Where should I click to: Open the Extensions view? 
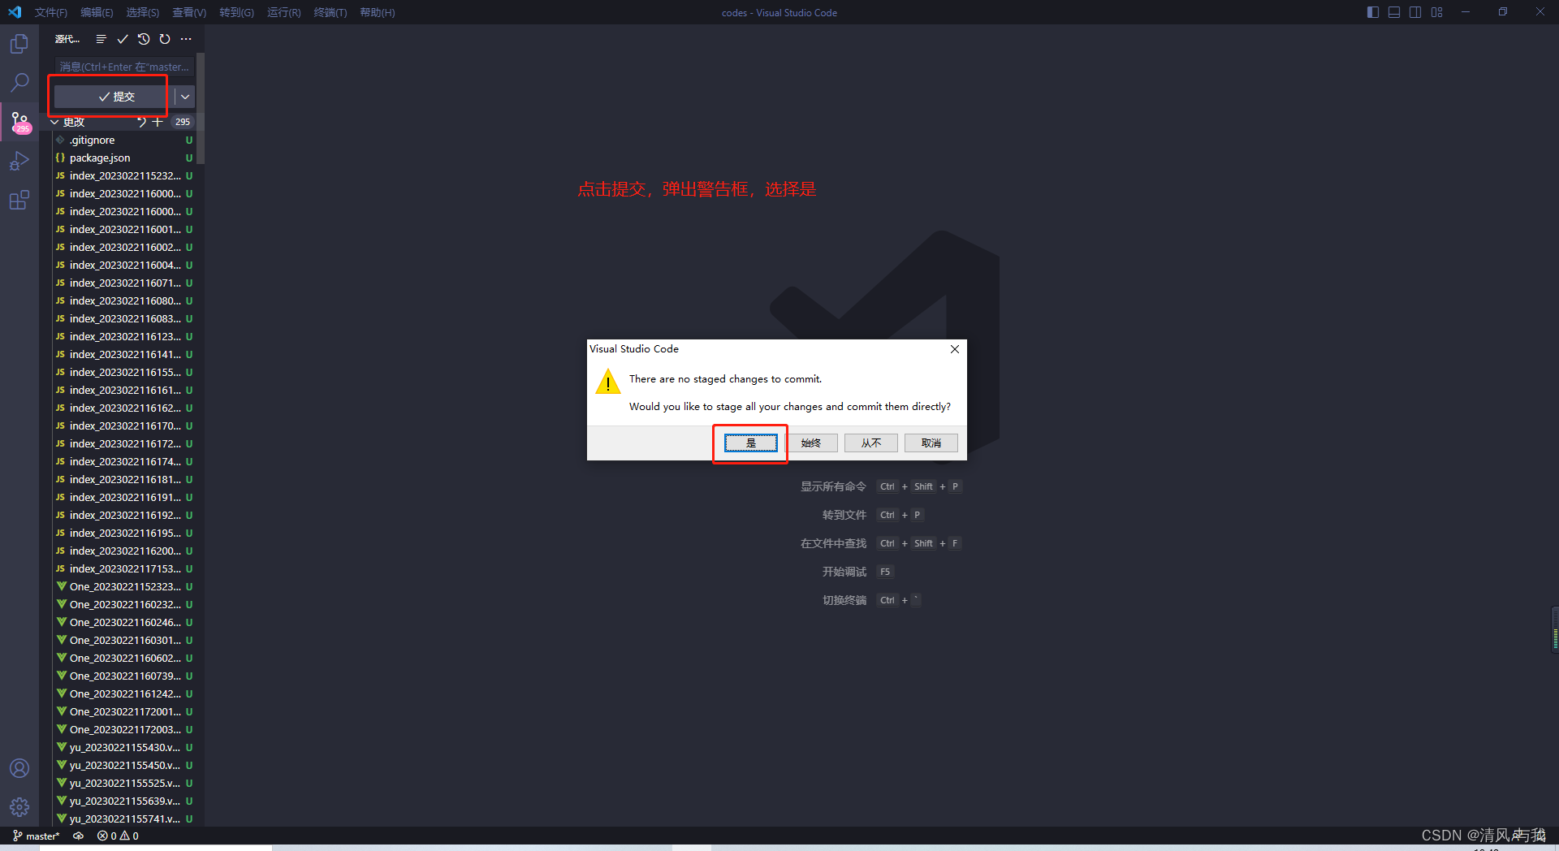[19, 200]
